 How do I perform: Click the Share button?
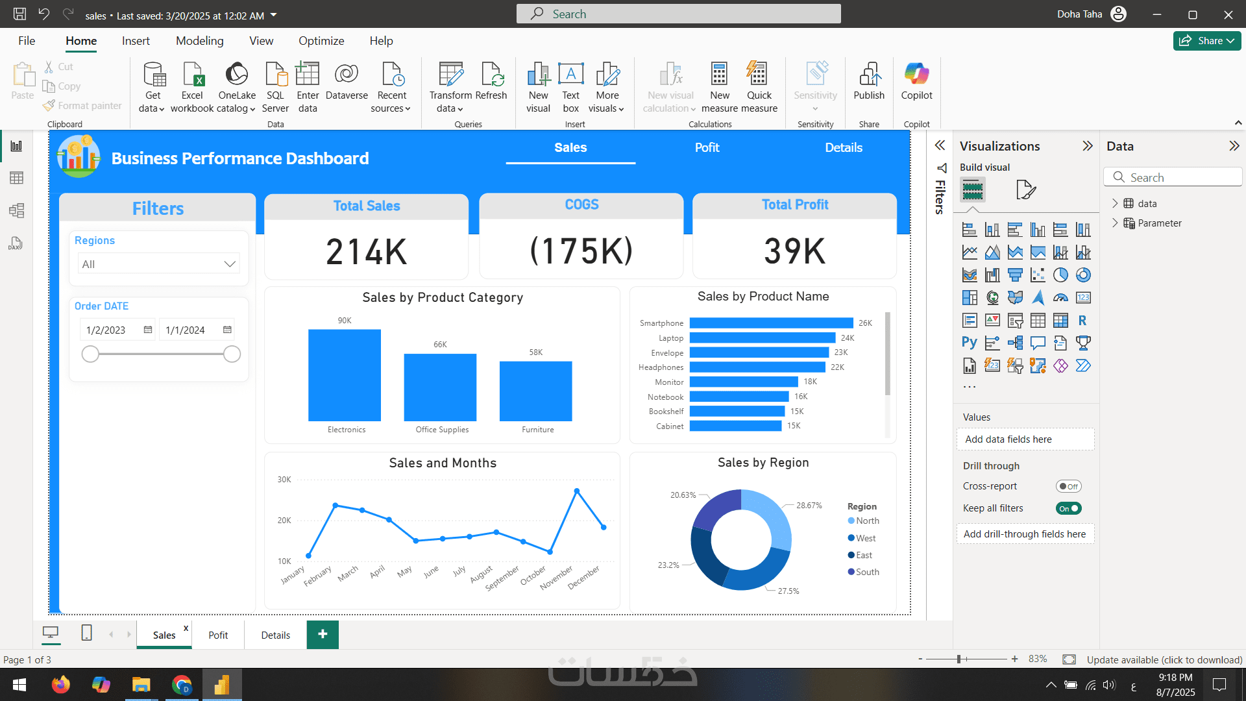pyautogui.click(x=1206, y=41)
